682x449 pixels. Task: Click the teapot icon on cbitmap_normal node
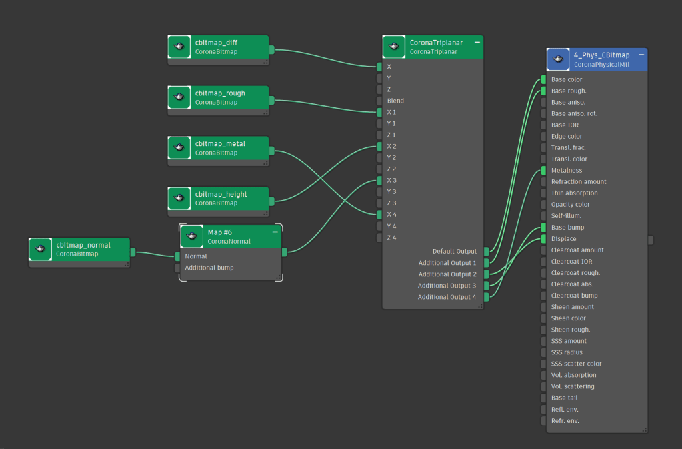[x=41, y=249]
